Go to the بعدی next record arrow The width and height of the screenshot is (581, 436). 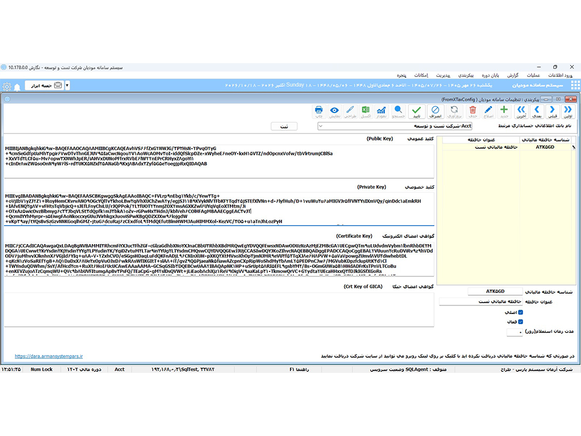(537, 112)
